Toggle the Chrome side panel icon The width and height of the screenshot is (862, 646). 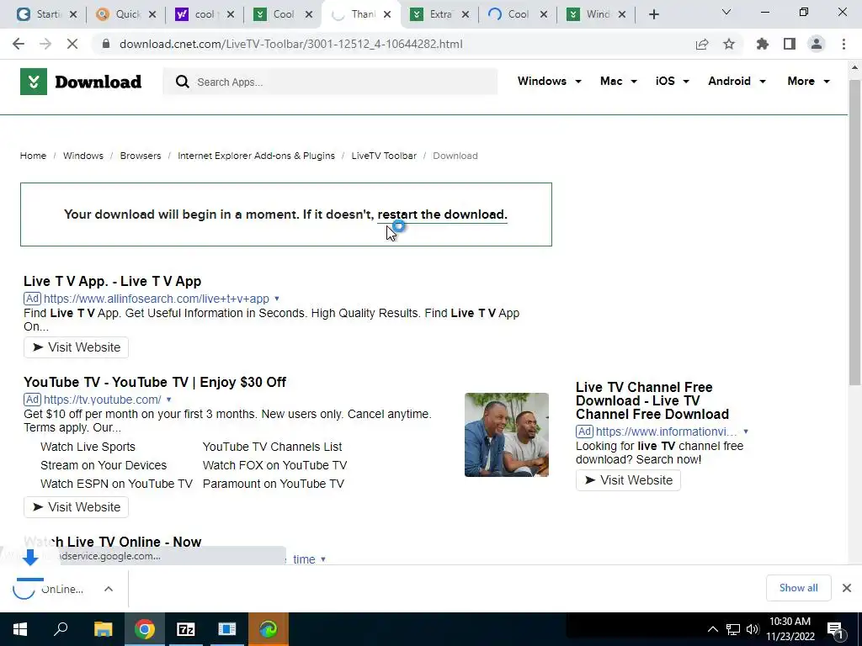790,44
